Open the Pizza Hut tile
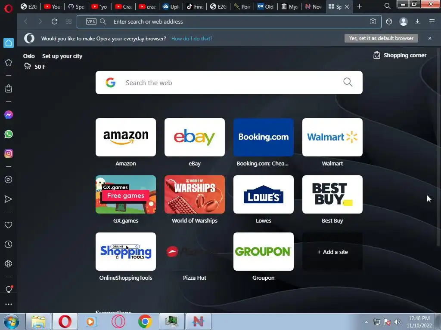Image resolution: width=441 pixels, height=330 pixels. point(195,251)
